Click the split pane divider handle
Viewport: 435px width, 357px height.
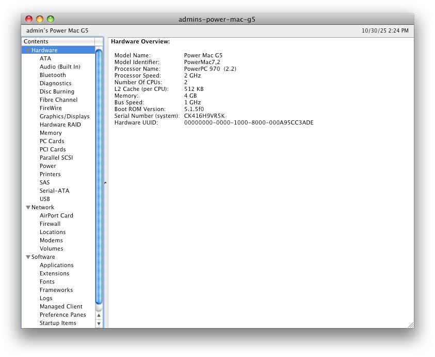(105, 183)
